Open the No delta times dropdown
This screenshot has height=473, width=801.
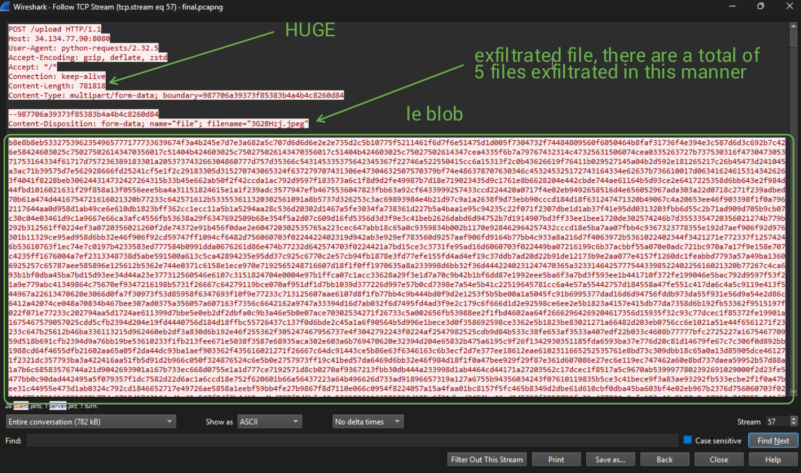(368, 422)
